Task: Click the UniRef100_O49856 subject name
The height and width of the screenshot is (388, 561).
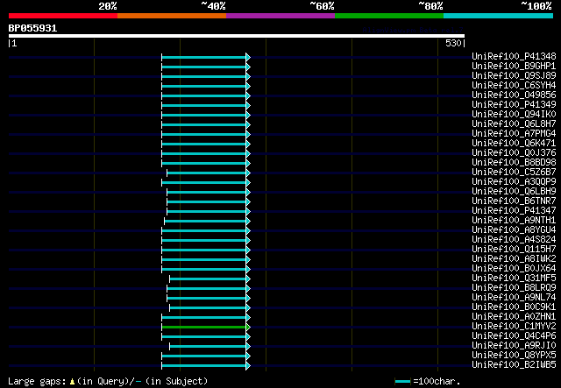Action: tap(514, 95)
